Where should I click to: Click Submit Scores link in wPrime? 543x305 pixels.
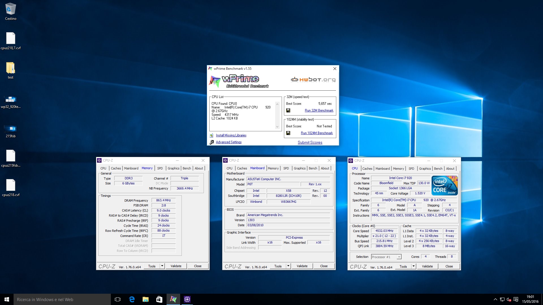pos(310,142)
